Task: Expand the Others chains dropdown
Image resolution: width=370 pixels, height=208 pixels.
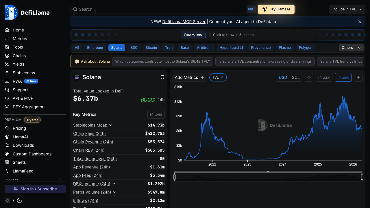Action: [351, 47]
